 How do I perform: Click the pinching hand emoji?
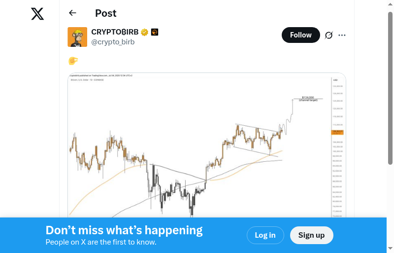[x=73, y=61]
